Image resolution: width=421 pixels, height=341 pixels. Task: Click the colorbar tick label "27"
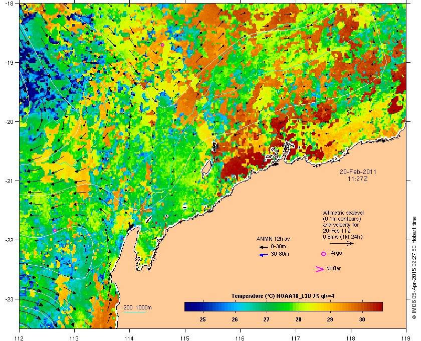click(266, 319)
